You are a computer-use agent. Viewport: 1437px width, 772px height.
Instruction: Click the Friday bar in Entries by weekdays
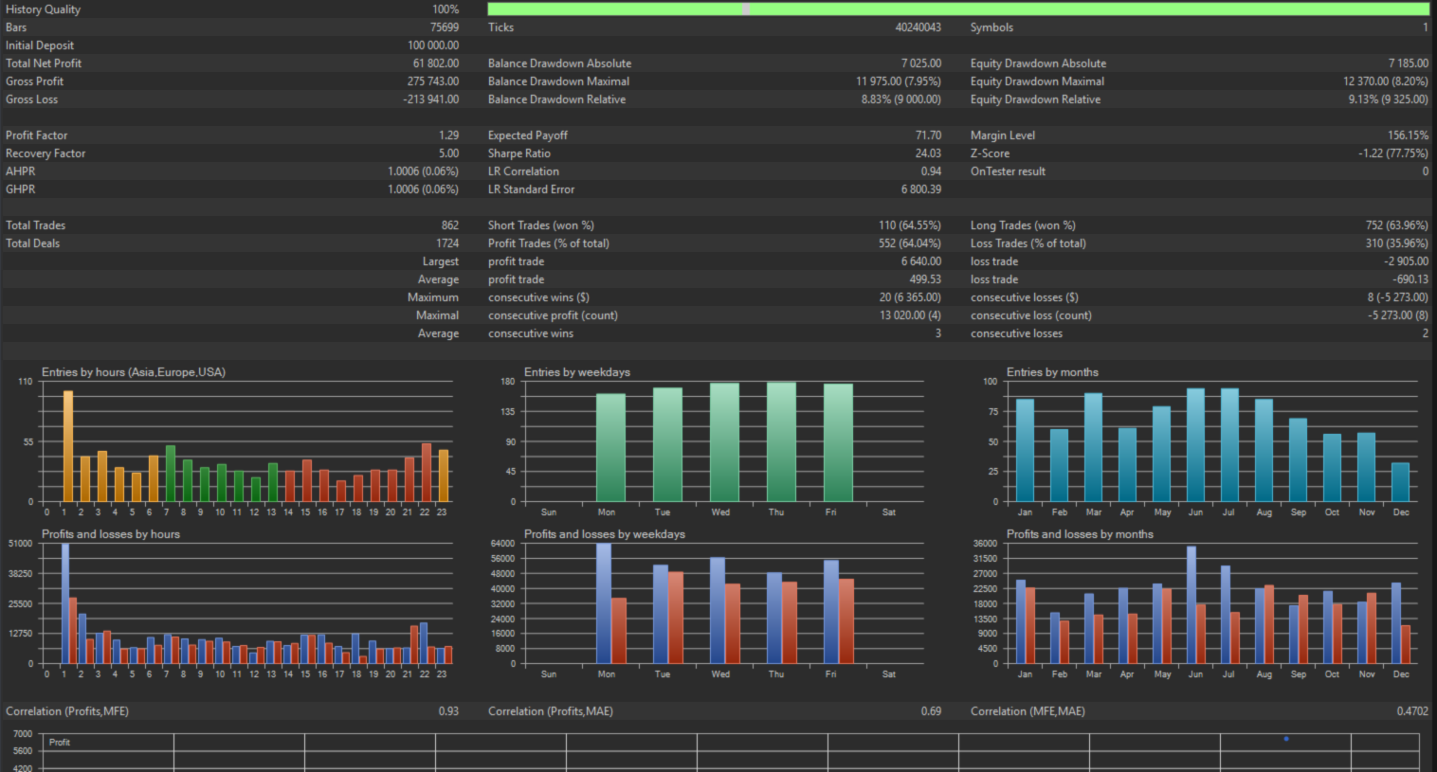(838, 442)
